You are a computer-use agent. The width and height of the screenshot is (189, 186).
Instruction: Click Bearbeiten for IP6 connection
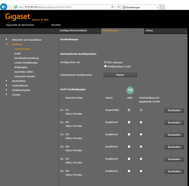(174, 171)
